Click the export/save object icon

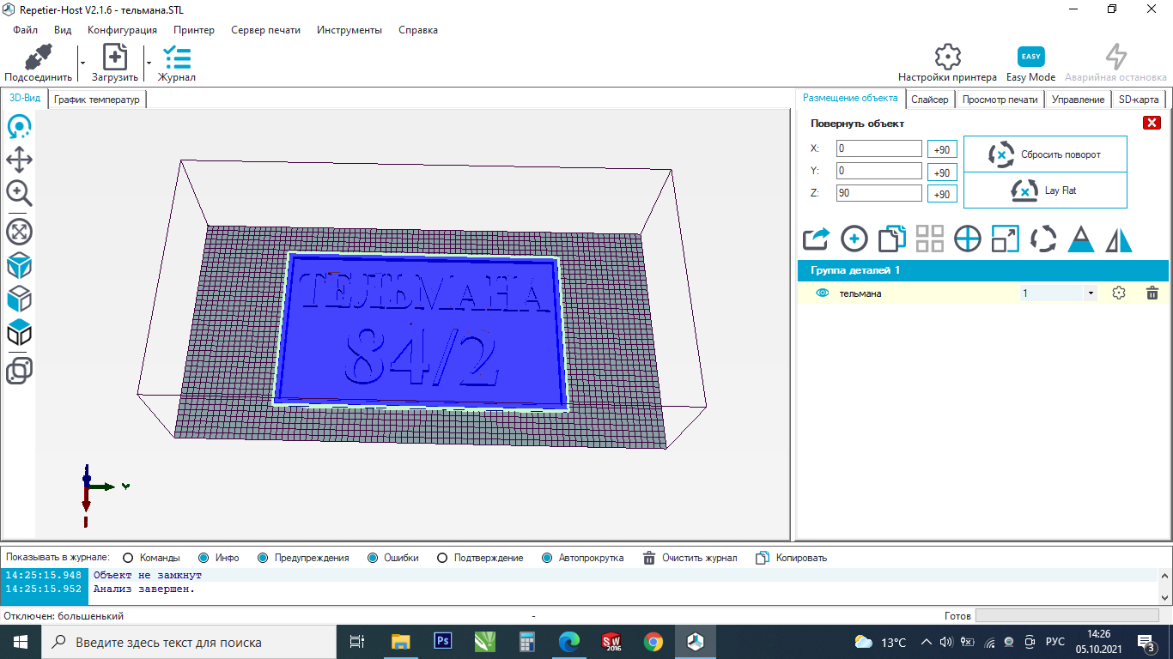817,239
